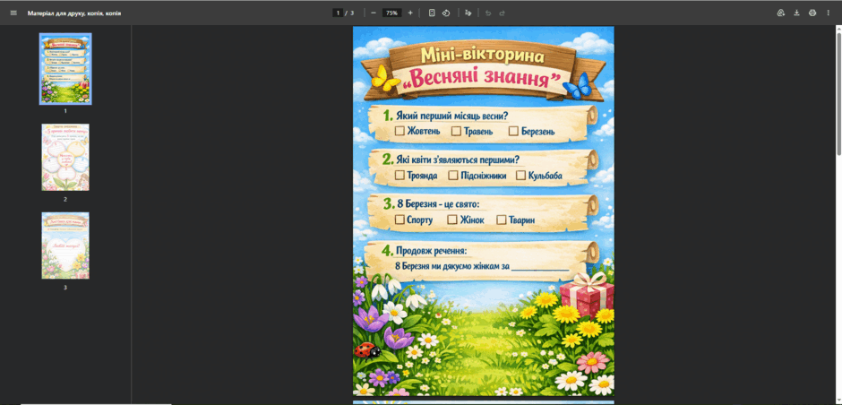Click the 75% zoom level field
The image size is (842, 405).
[x=392, y=13]
